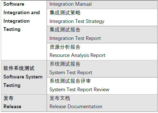Screen dimensions: 158x113
Task: Select the 集成测试报告 heading text
Action: point(65,30)
